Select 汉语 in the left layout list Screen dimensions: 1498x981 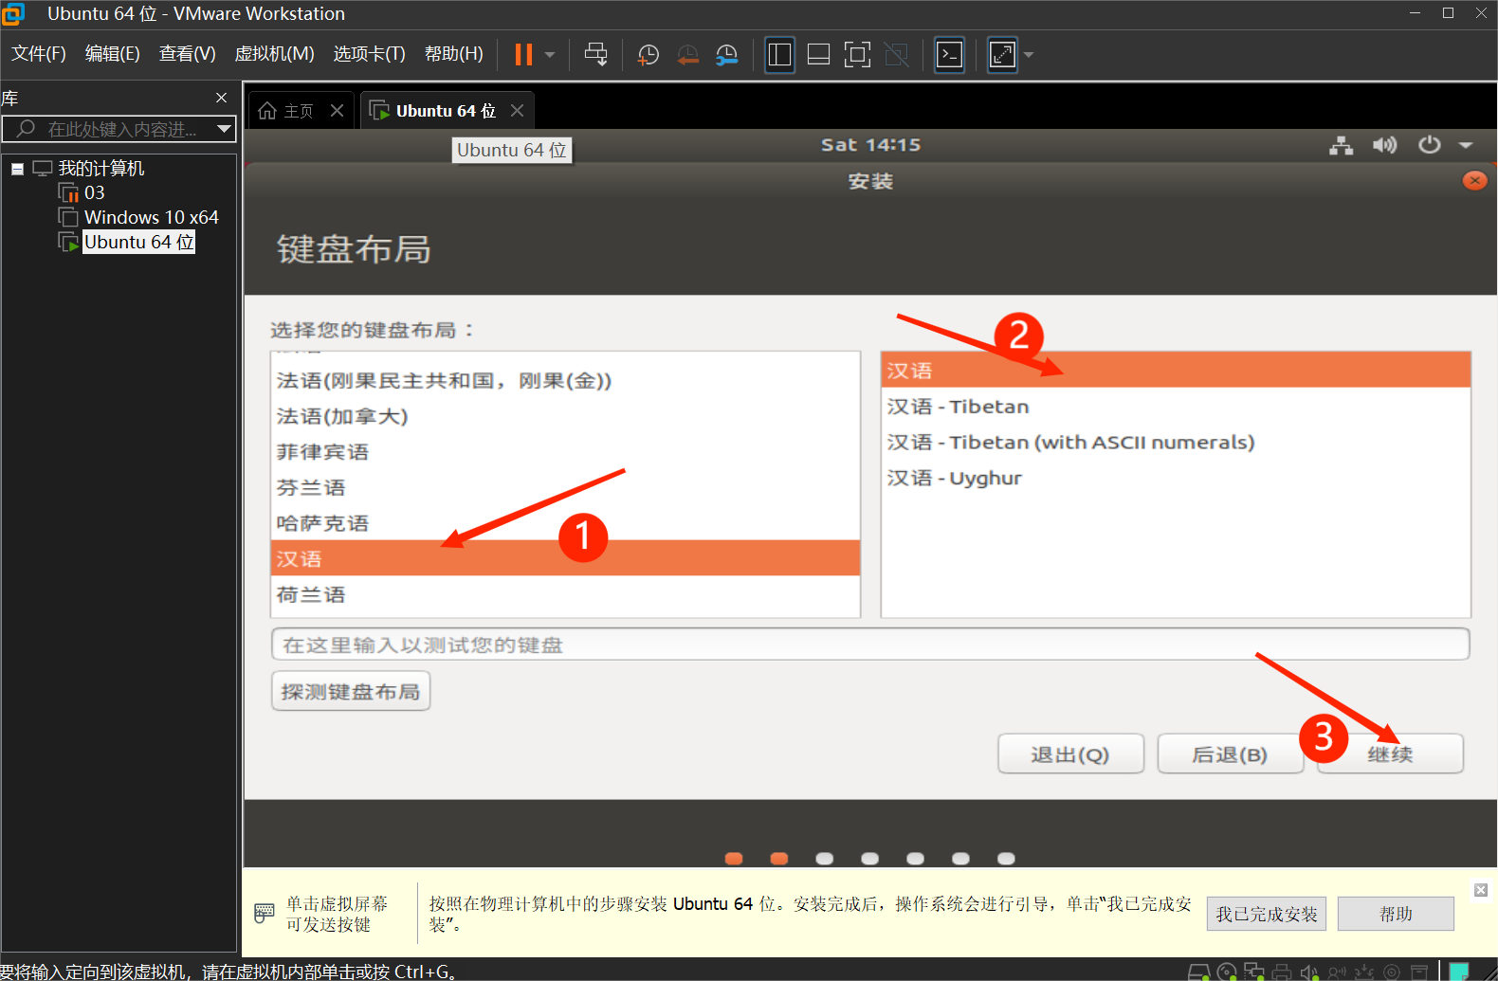pyautogui.click(x=565, y=558)
